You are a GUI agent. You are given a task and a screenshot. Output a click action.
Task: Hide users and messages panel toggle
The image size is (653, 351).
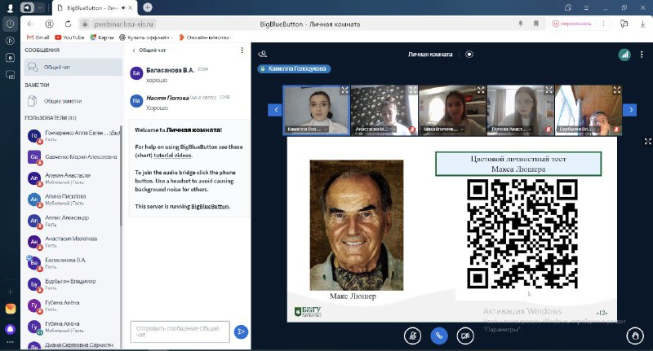pyautogui.click(x=262, y=55)
